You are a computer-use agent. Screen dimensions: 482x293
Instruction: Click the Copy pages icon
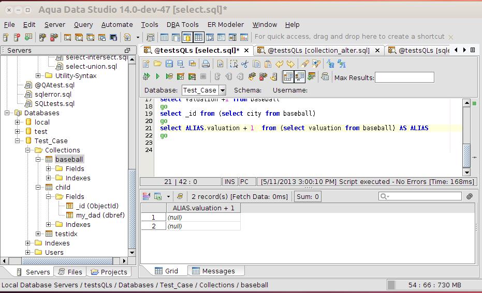(x=256, y=64)
